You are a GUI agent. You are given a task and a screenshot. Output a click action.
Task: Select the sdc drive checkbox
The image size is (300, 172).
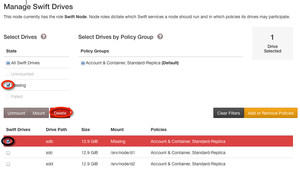[8, 153]
